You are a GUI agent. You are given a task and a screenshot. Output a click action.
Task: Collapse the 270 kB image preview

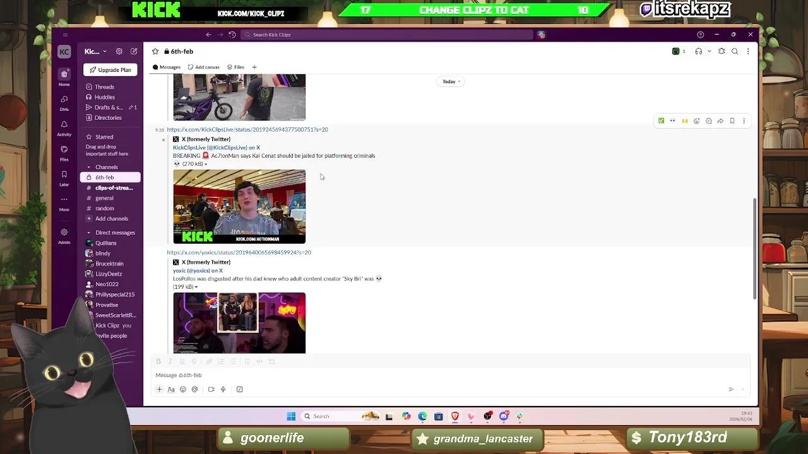205,164
